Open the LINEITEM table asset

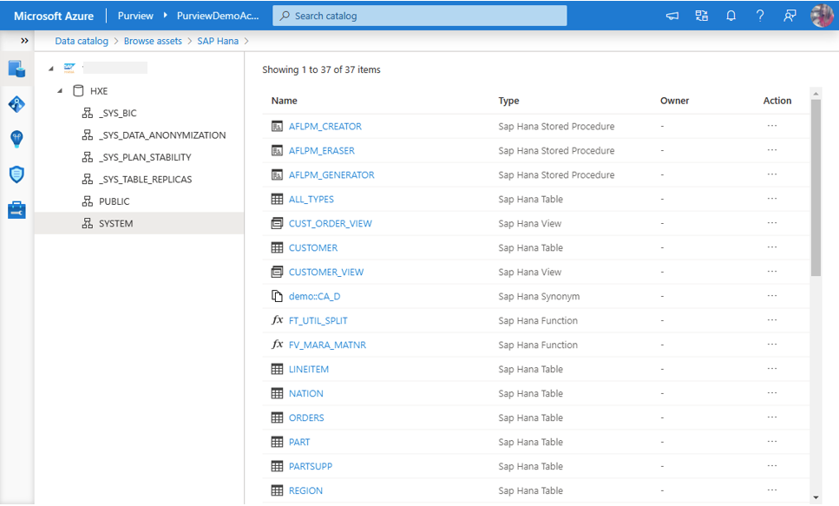(x=309, y=370)
